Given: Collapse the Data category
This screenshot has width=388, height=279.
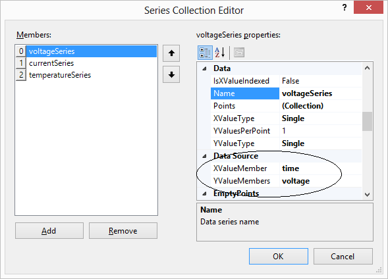Looking at the screenshot, I should click(204, 68).
